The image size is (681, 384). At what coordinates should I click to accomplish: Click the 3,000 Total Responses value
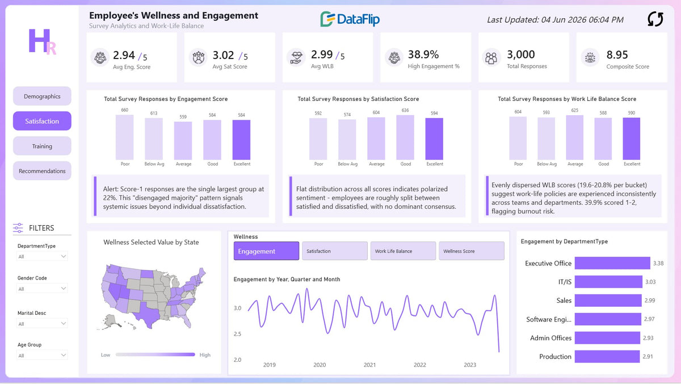point(521,54)
